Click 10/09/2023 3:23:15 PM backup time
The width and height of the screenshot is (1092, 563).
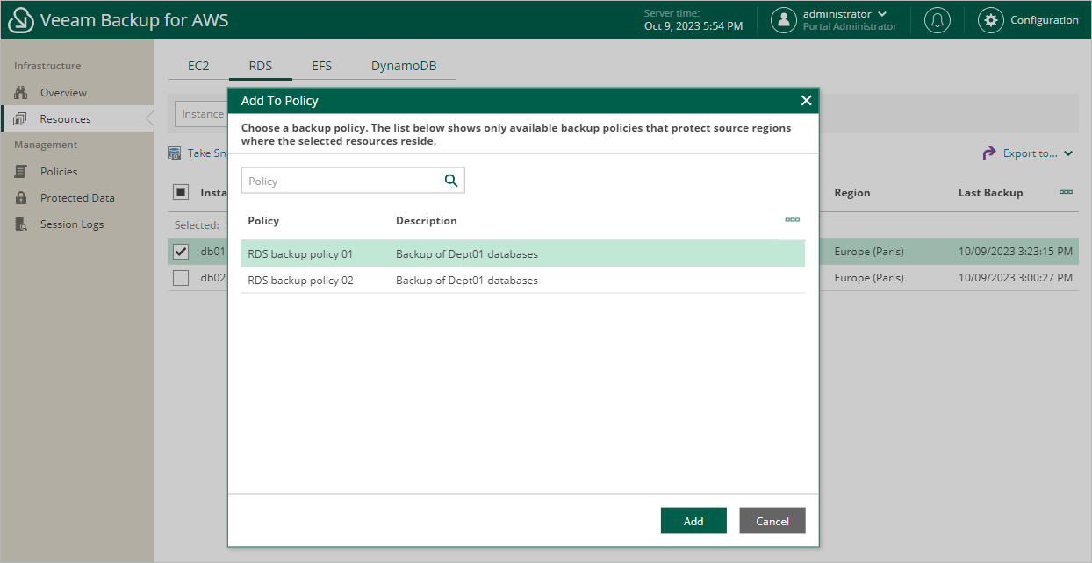coord(1015,252)
